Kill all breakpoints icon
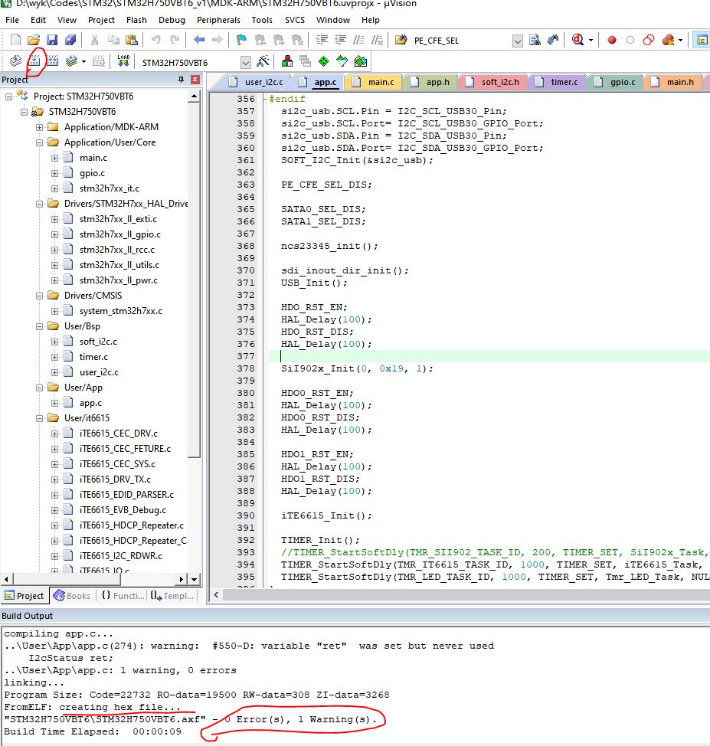This screenshot has width=710, height=746. point(668,40)
